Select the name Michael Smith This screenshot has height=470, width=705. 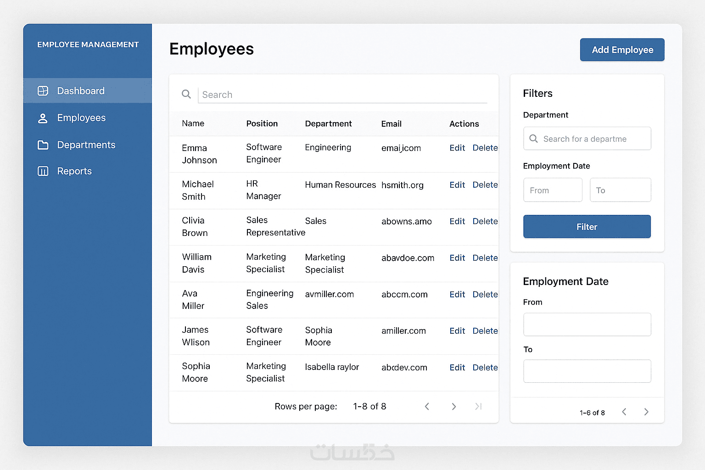coord(198,190)
